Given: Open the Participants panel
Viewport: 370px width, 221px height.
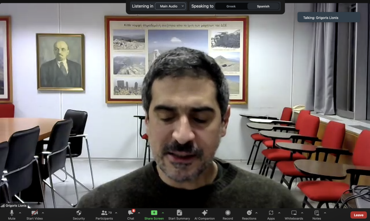Looking at the screenshot, I should click(104, 215).
